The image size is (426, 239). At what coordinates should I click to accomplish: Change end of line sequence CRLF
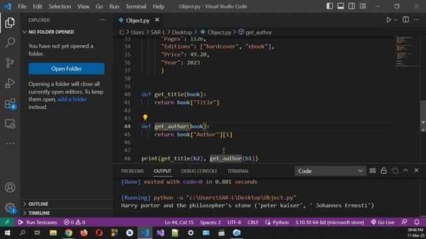pyautogui.click(x=253, y=222)
